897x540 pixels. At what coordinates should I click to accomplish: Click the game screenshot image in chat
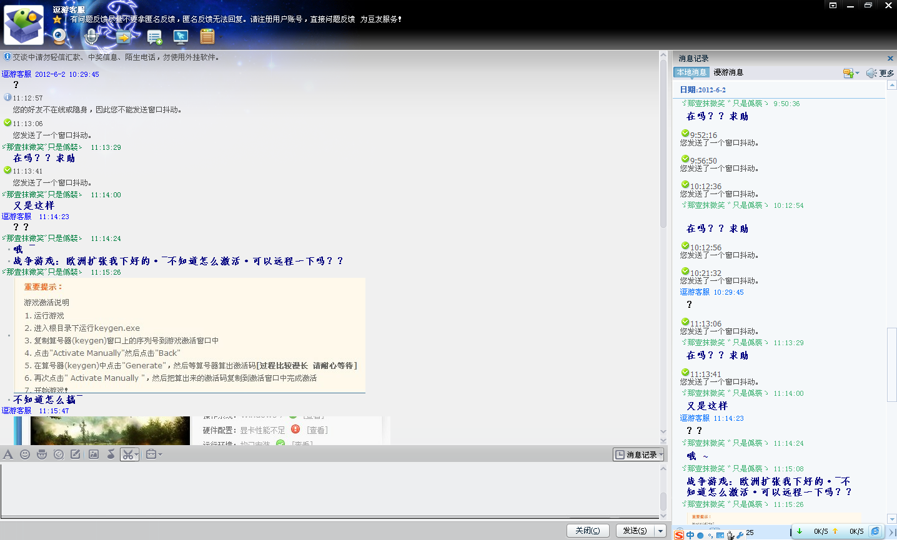(110, 431)
